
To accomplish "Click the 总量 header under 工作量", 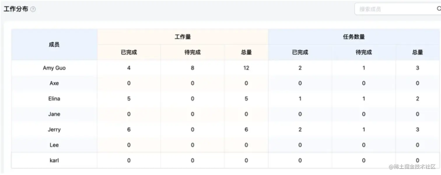I will point(246,52).
